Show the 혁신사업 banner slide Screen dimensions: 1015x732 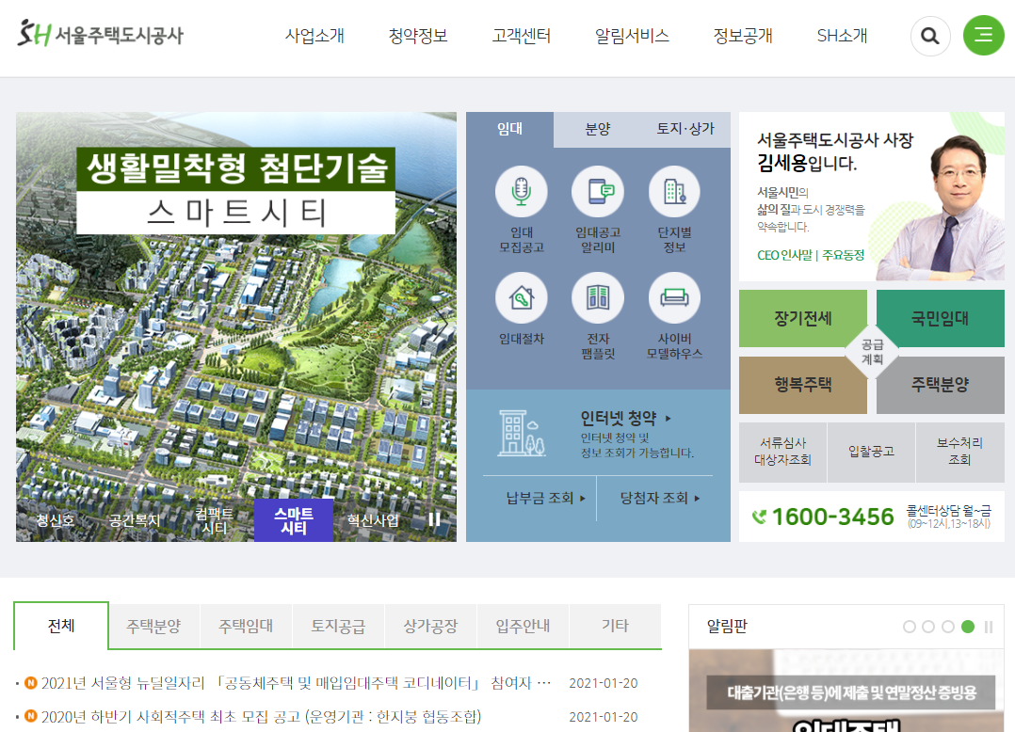[x=373, y=520]
